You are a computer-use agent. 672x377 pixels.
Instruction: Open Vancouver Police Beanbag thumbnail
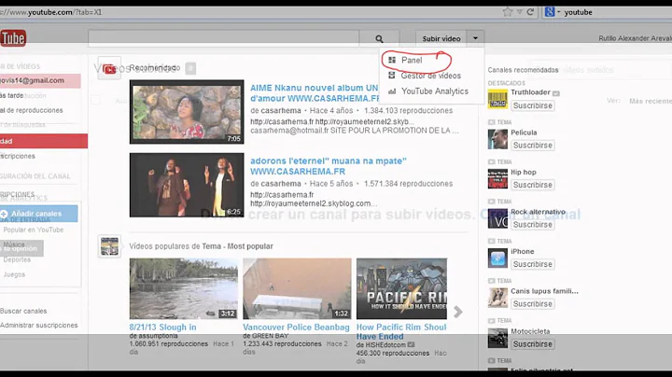pos(297,288)
